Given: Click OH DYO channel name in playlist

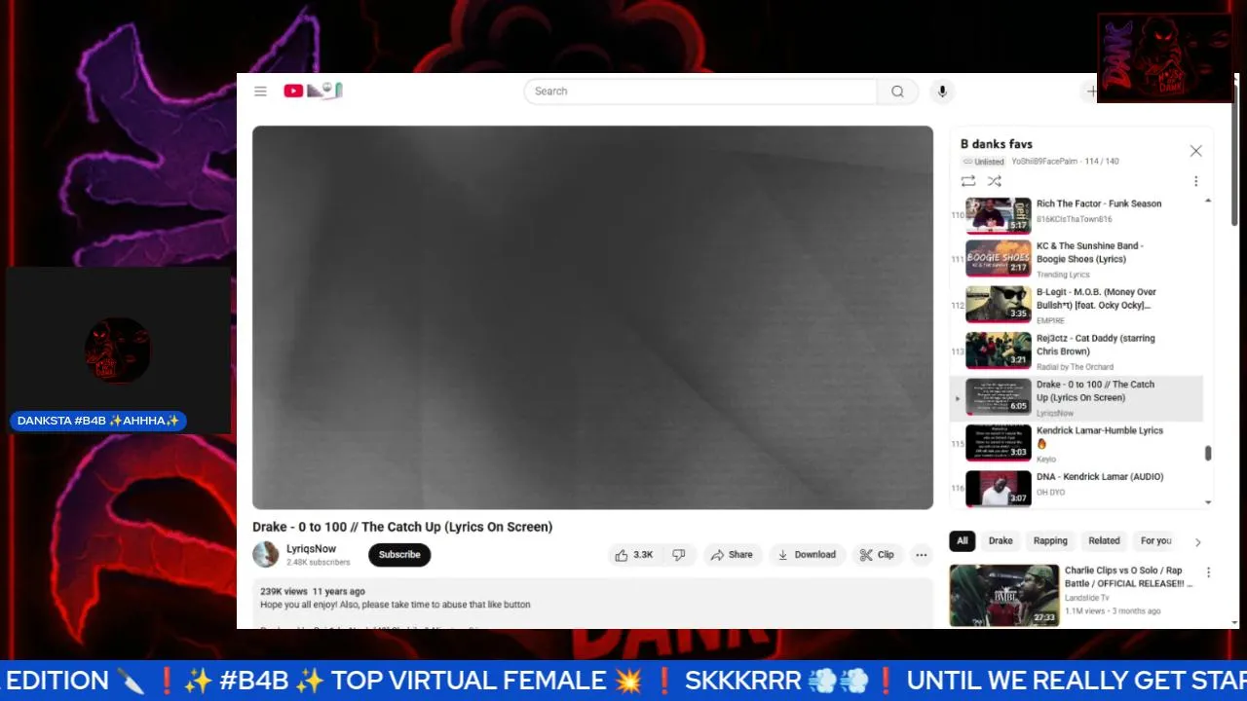Looking at the screenshot, I should (x=1050, y=493).
